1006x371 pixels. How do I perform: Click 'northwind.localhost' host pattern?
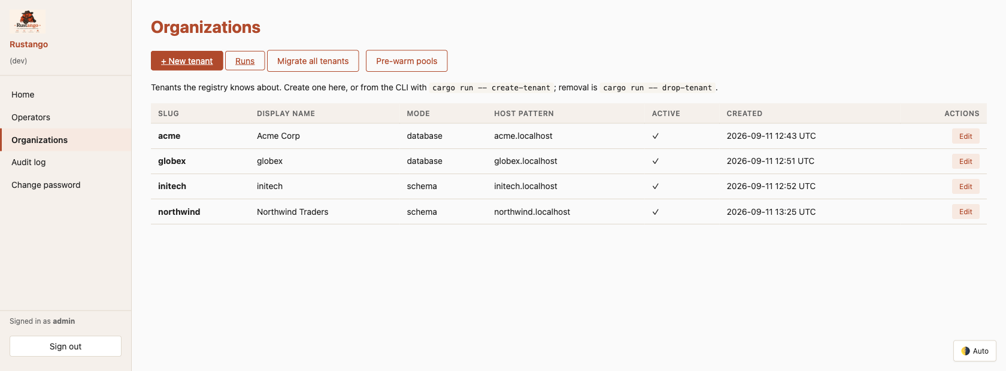click(532, 212)
